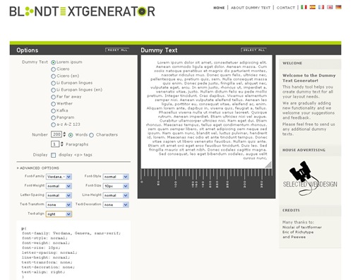Select the Werther dummy text
353x280 pixels.
tap(54, 104)
